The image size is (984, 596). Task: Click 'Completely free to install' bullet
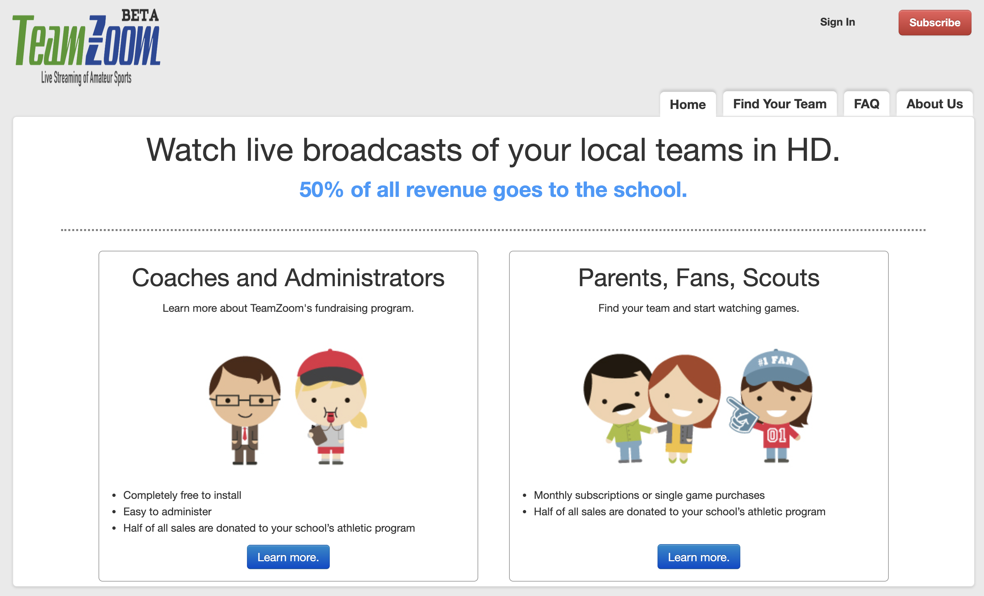point(182,495)
